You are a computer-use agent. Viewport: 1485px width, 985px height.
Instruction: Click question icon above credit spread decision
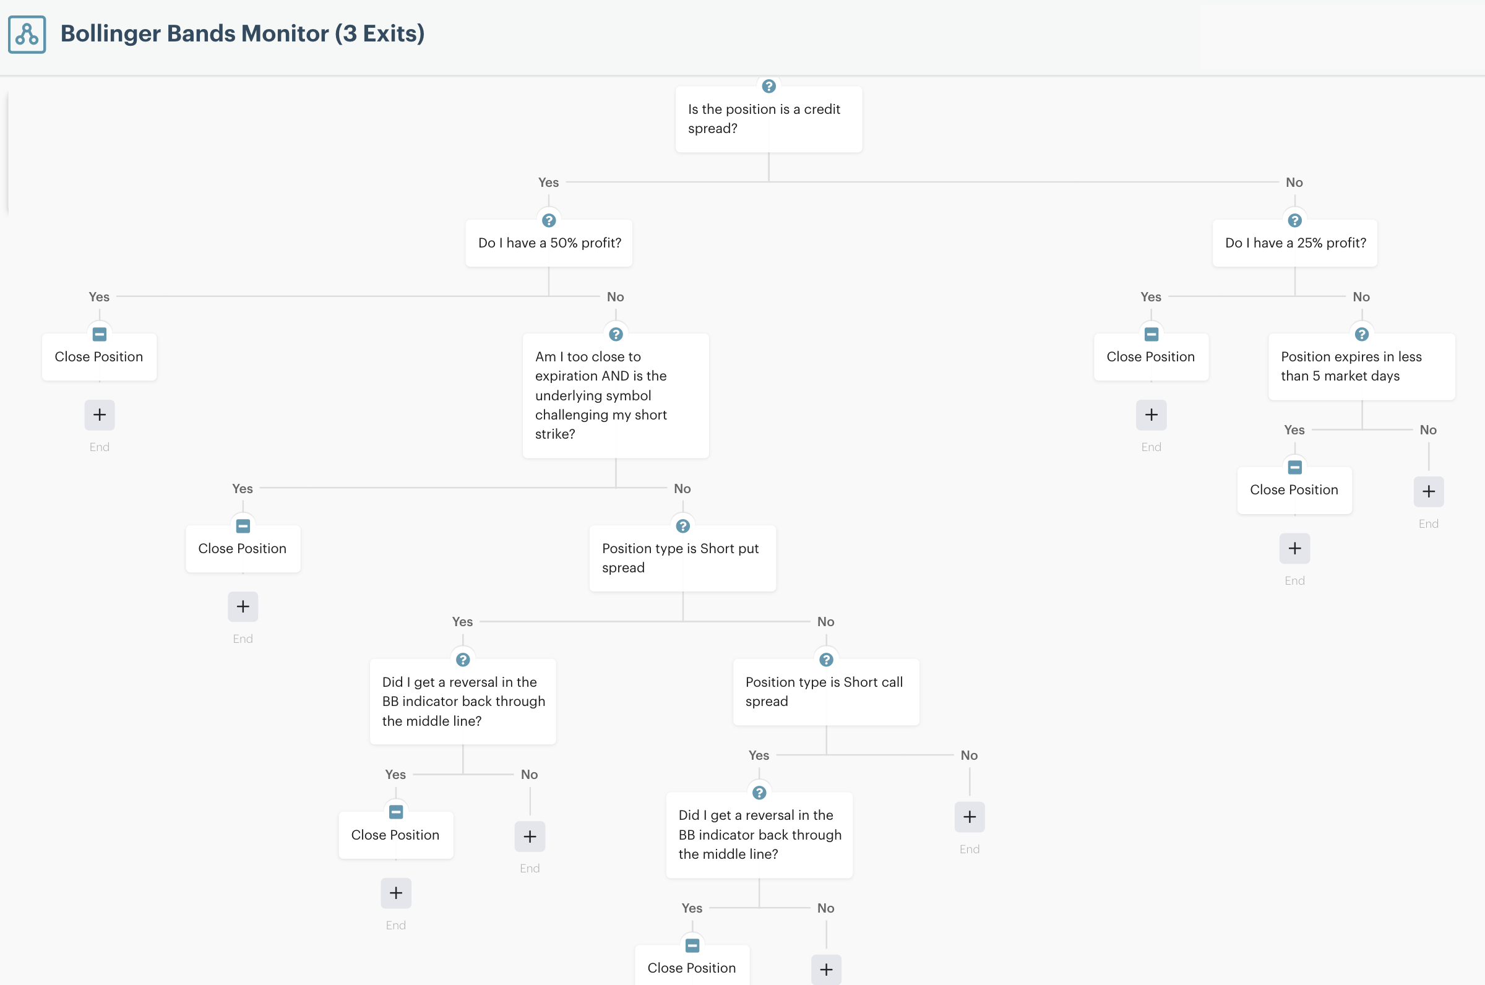(768, 86)
